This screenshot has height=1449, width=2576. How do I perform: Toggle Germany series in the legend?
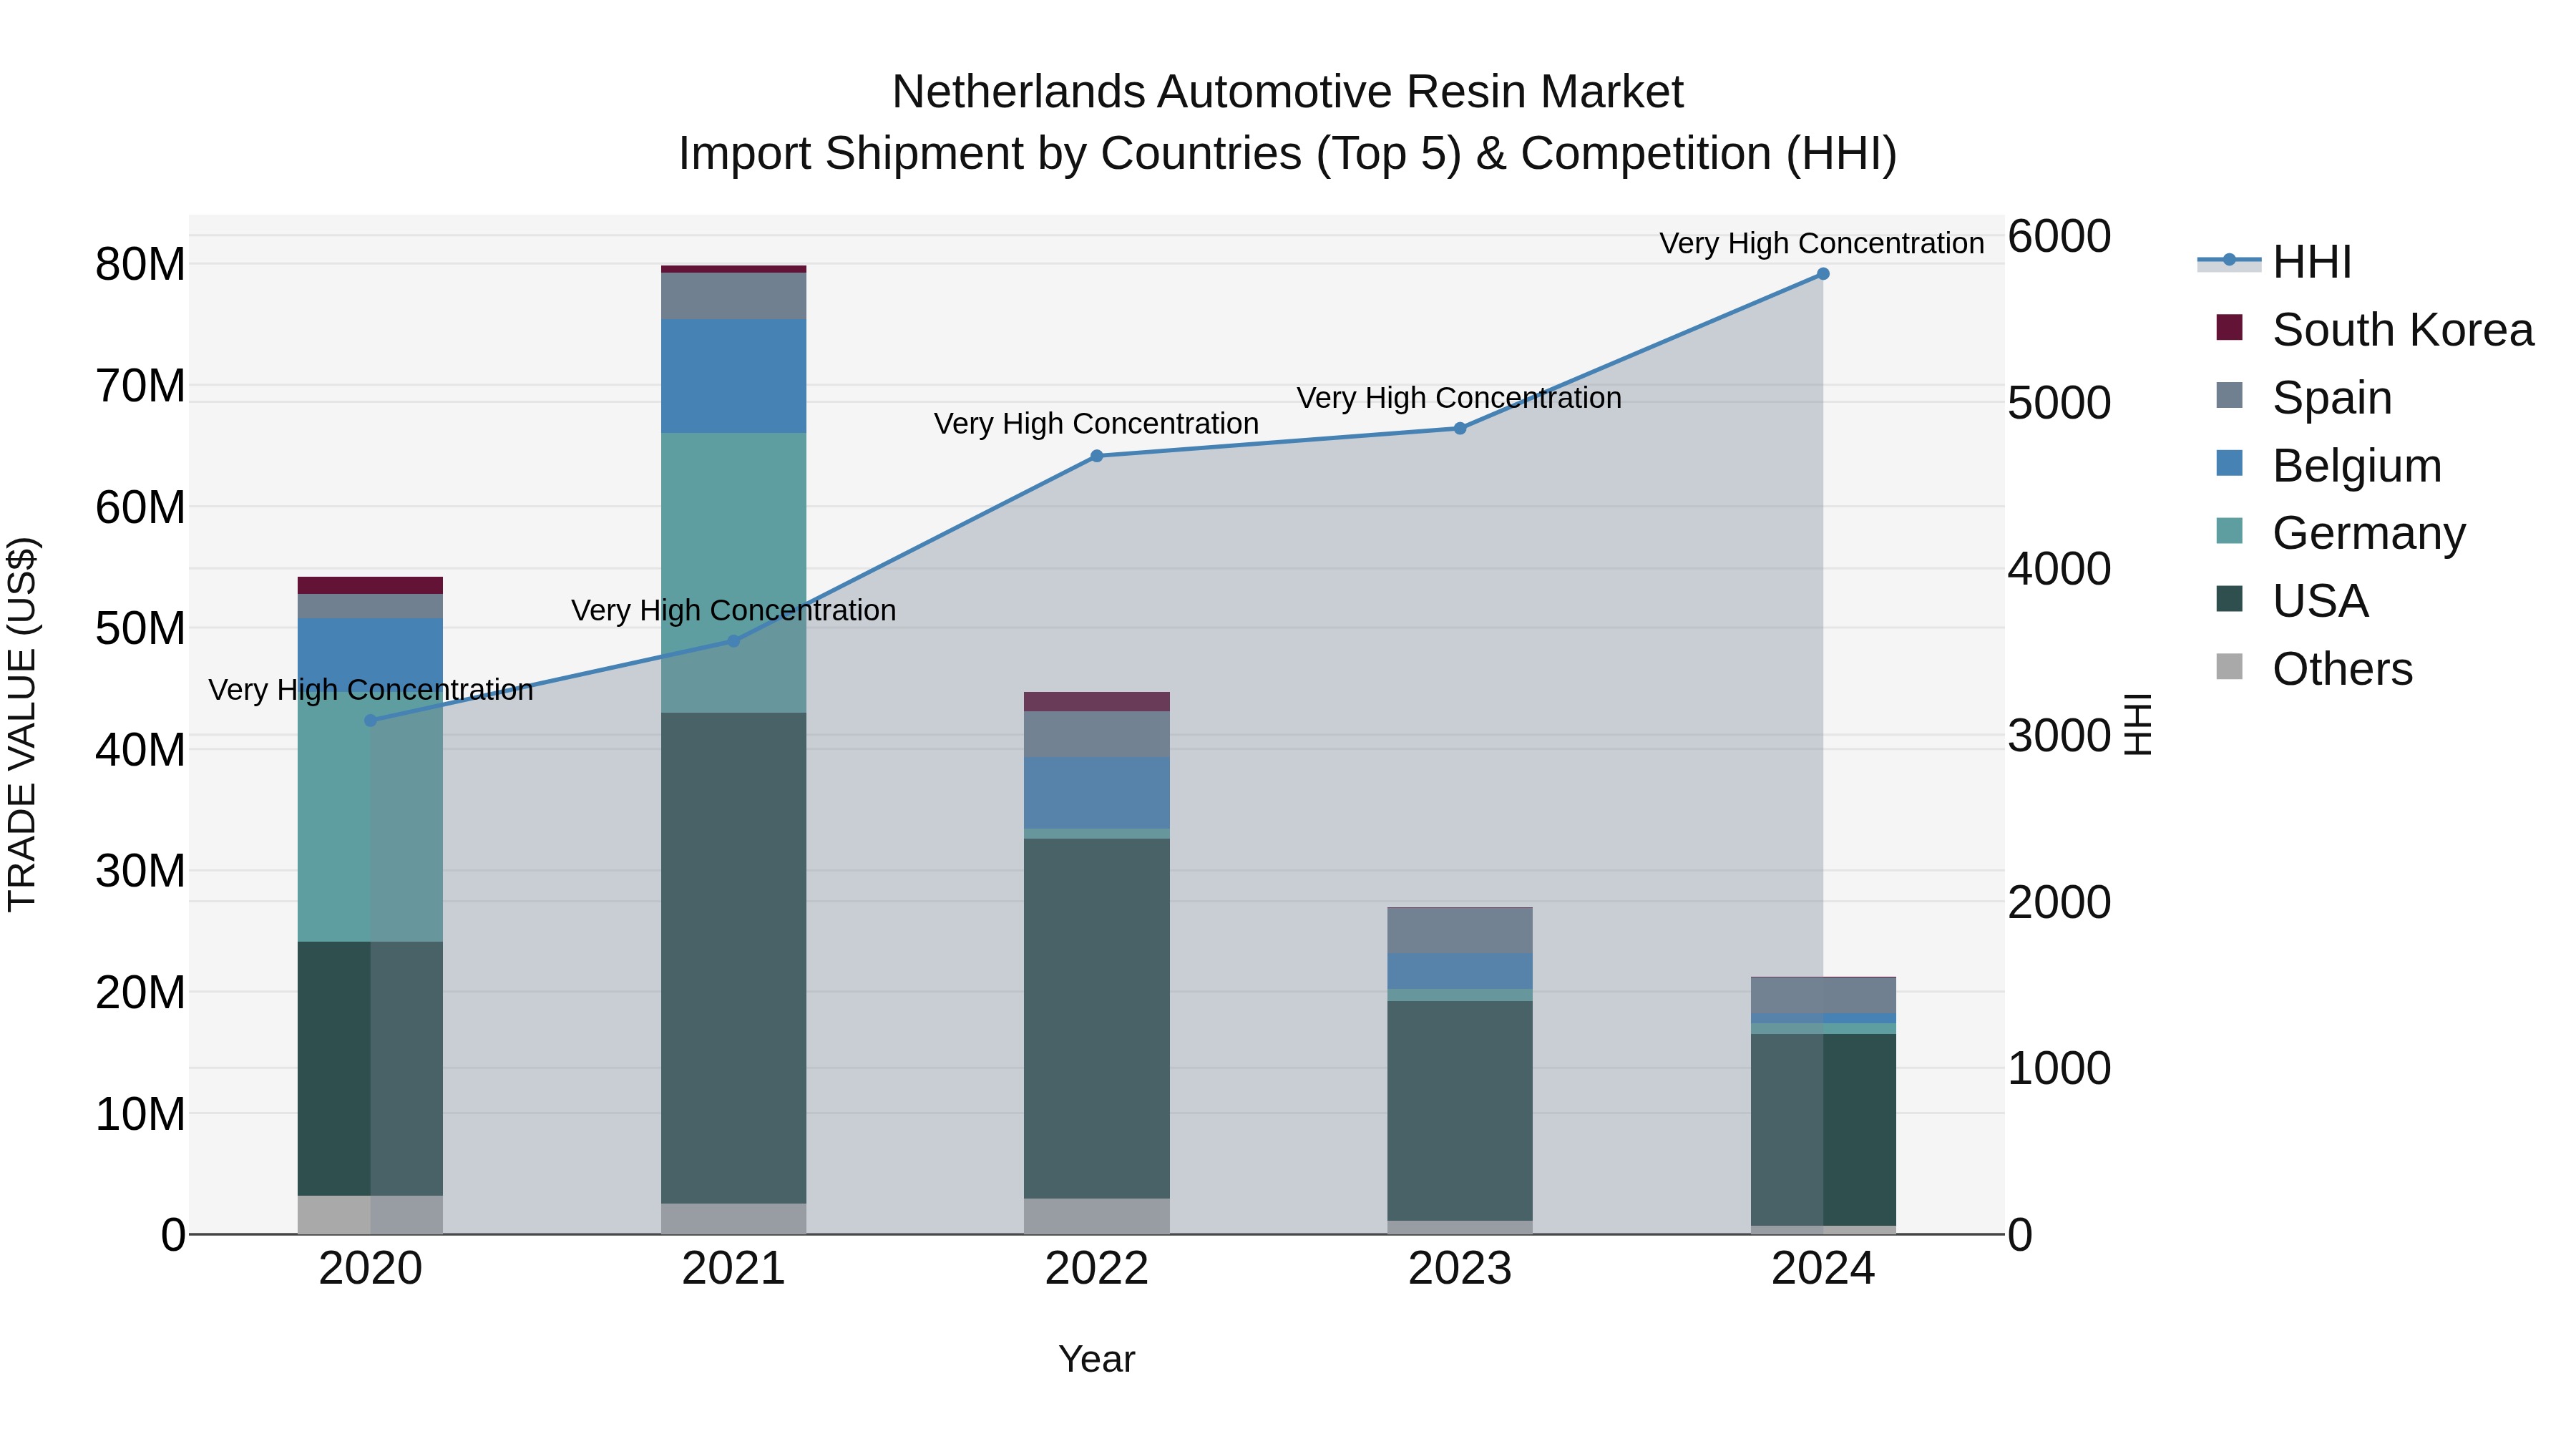[x=2340, y=533]
